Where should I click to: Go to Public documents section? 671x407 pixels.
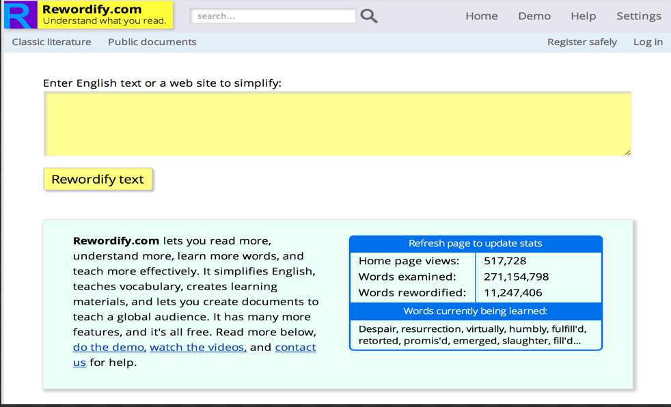pos(152,42)
